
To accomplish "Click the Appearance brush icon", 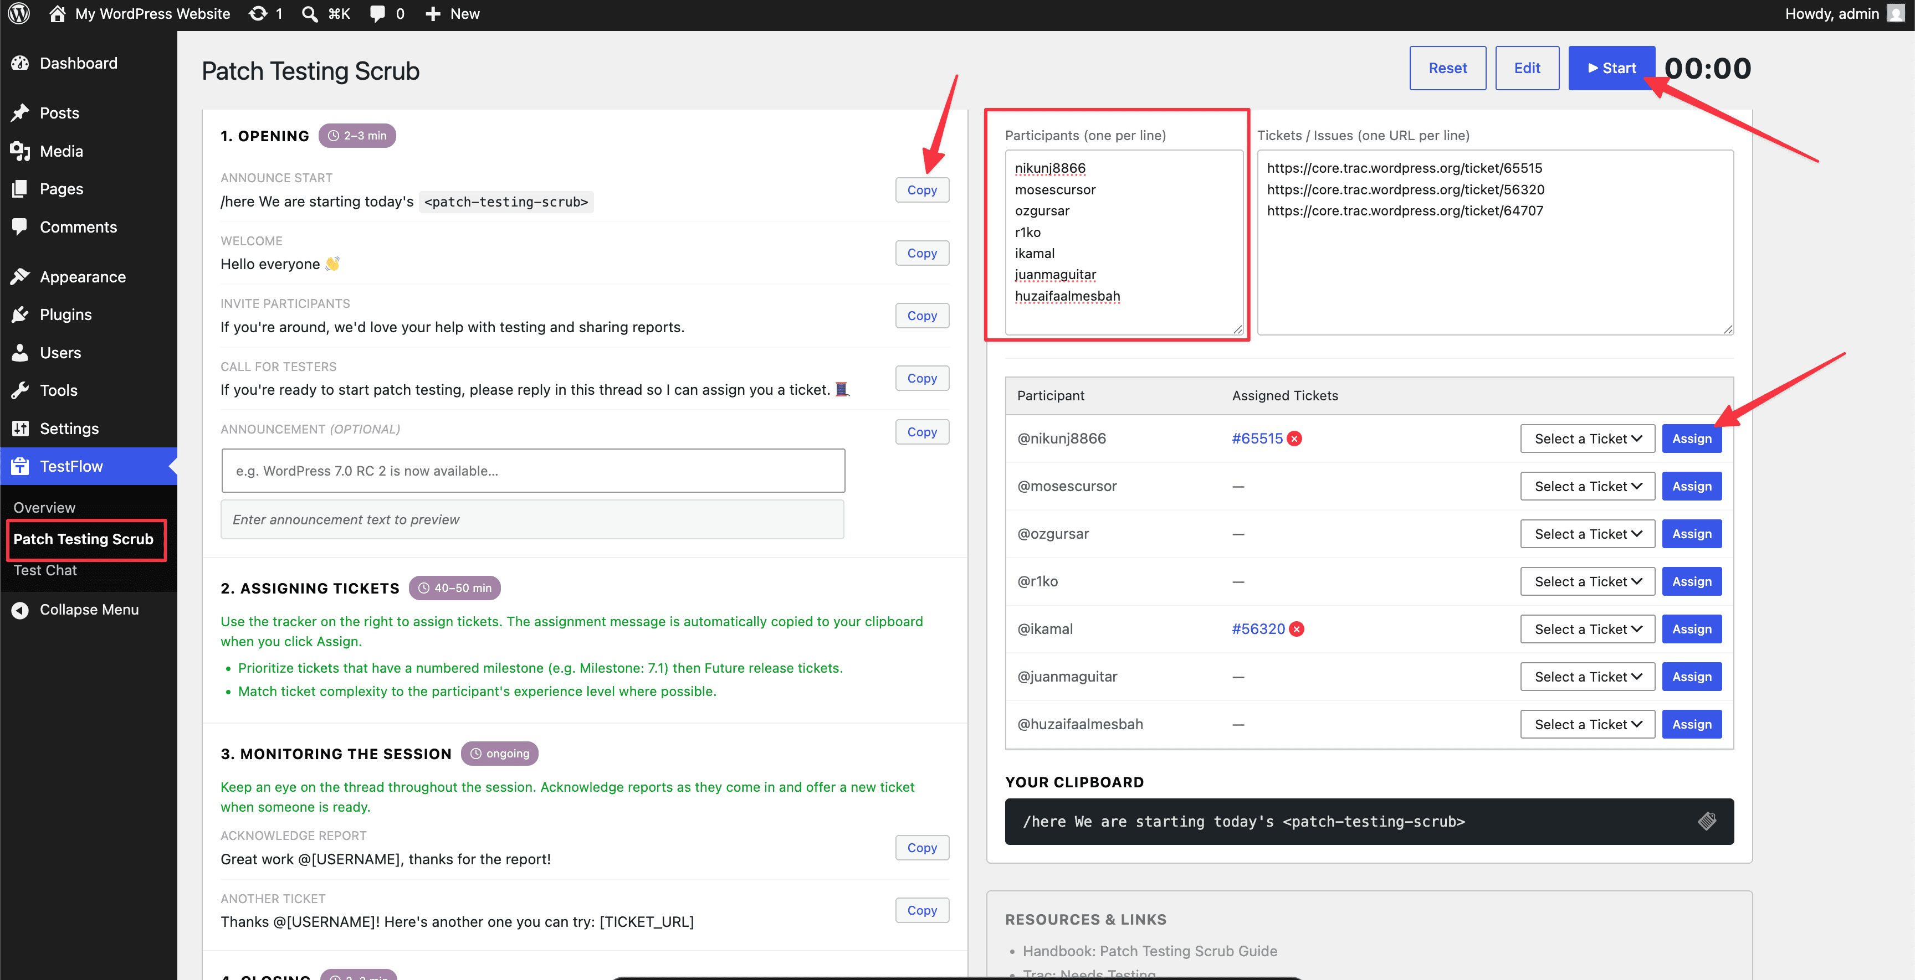I will tap(20, 276).
